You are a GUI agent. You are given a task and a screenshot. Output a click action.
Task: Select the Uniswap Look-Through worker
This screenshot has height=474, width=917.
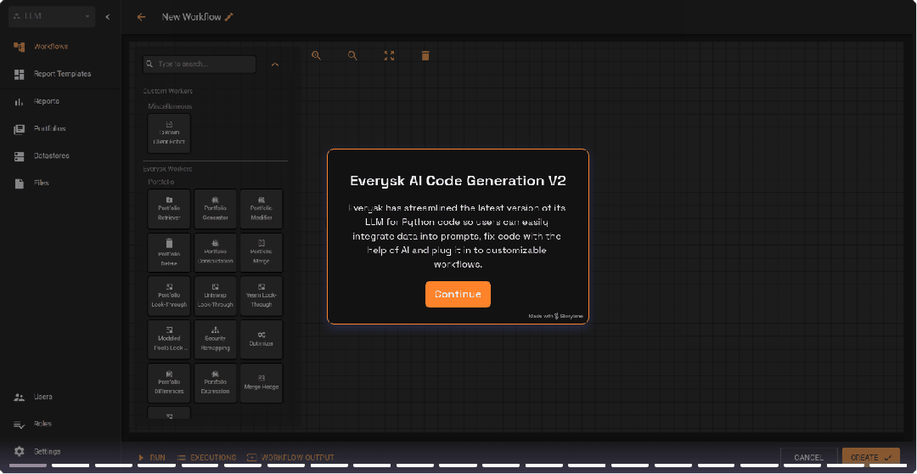pyautogui.click(x=215, y=296)
